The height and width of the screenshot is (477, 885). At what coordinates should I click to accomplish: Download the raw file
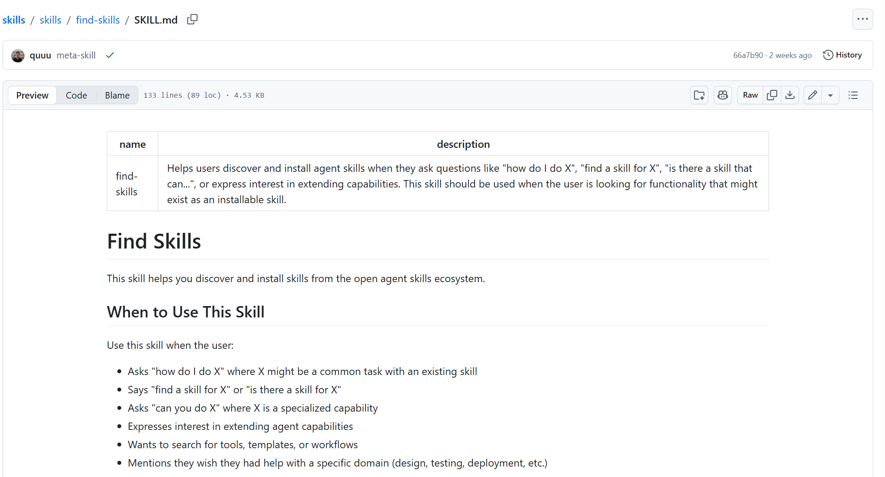point(790,95)
